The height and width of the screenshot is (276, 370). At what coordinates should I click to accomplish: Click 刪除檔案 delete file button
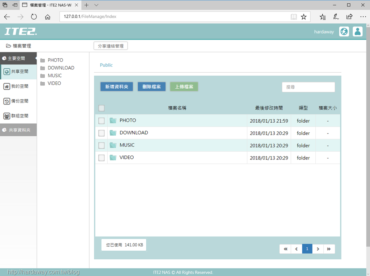pyautogui.click(x=151, y=87)
